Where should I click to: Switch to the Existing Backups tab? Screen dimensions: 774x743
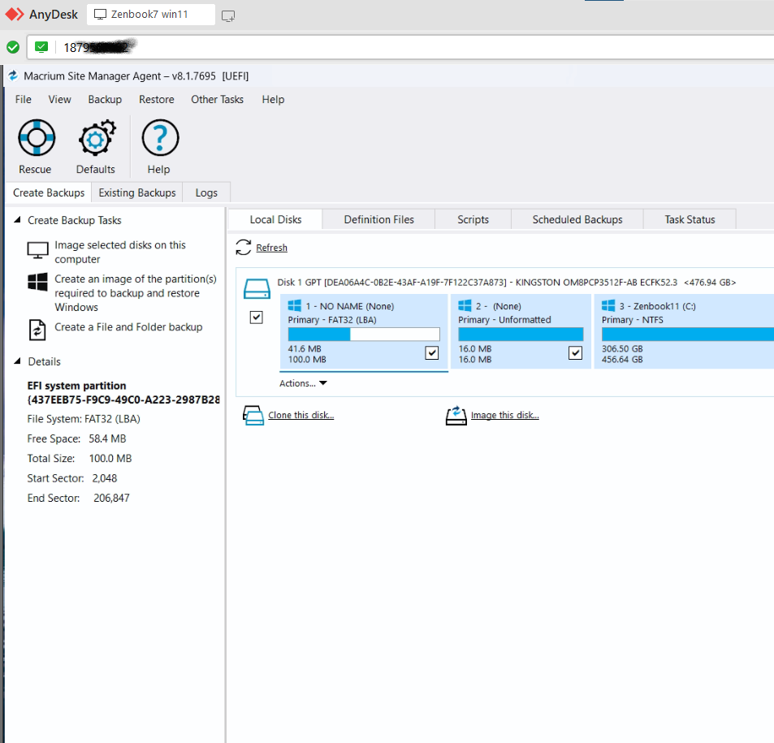click(137, 192)
